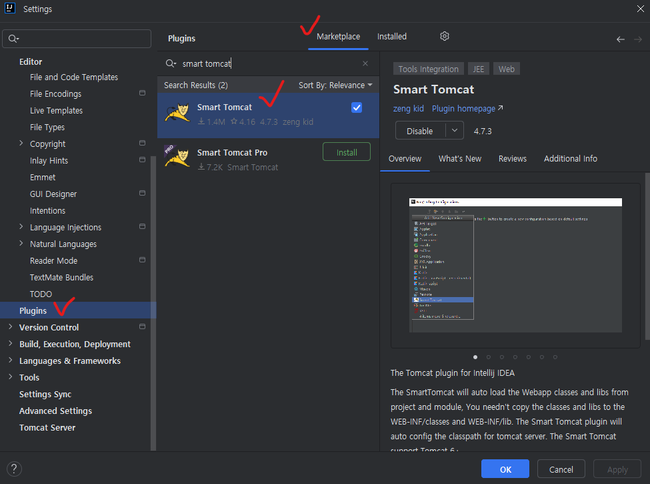This screenshot has height=484, width=650.
Task: Open the Overview tab
Action: pyautogui.click(x=405, y=159)
